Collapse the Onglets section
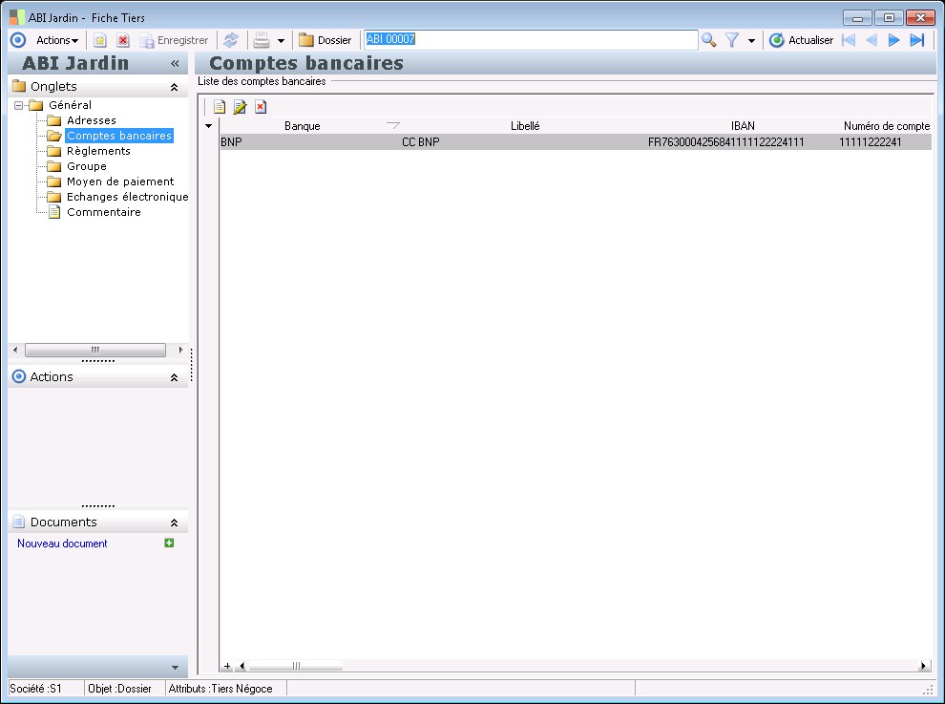The height and width of the screenshot is (704, 945). coord(174,88)
